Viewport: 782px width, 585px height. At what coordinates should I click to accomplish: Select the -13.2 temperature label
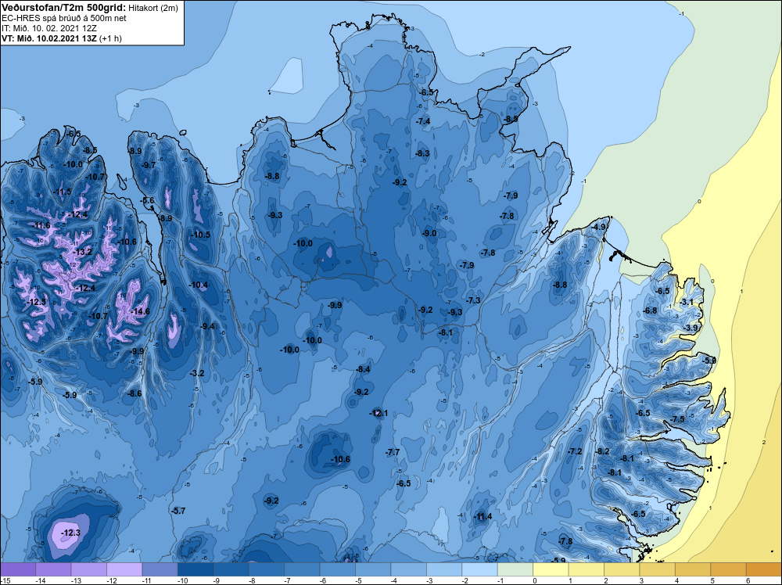[82, 252]
